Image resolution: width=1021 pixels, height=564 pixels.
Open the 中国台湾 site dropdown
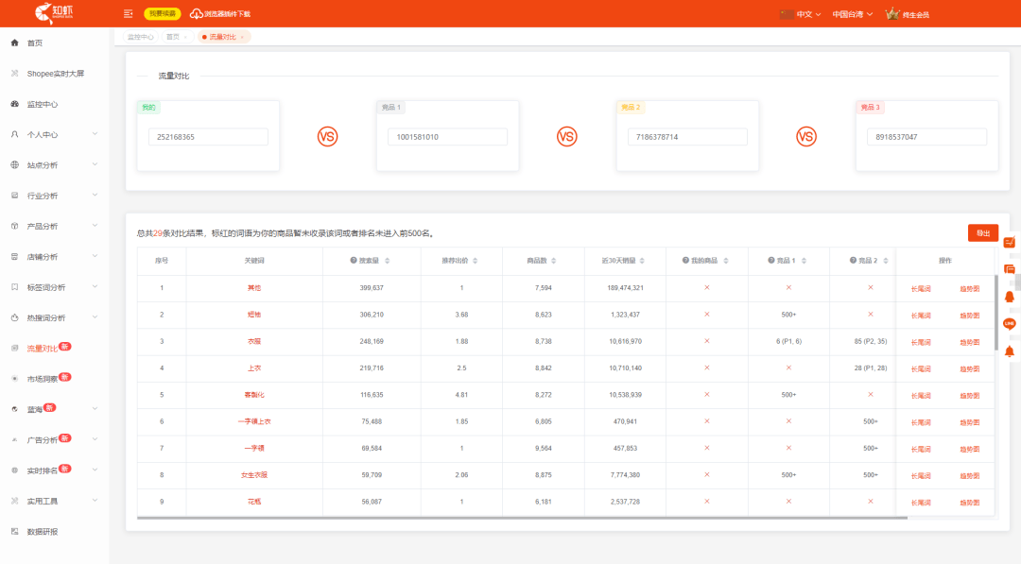[x=853, y=14]
